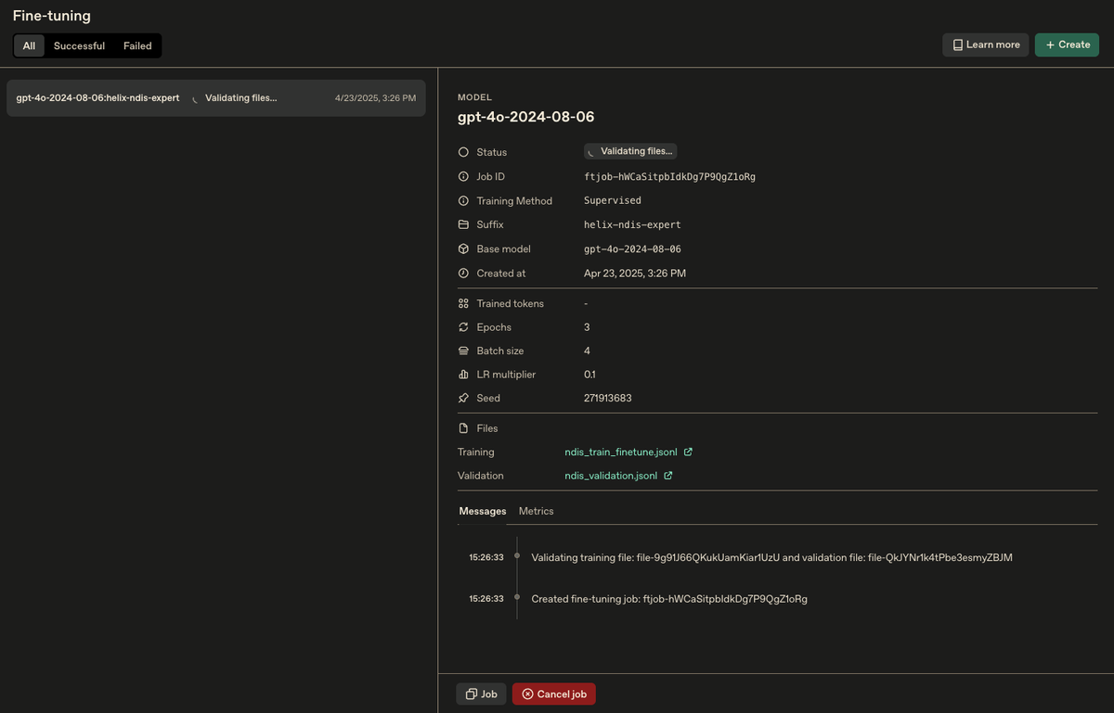Click the Base model cube icon
This screenshot has width=1114, height=713.
click(463, 249)
